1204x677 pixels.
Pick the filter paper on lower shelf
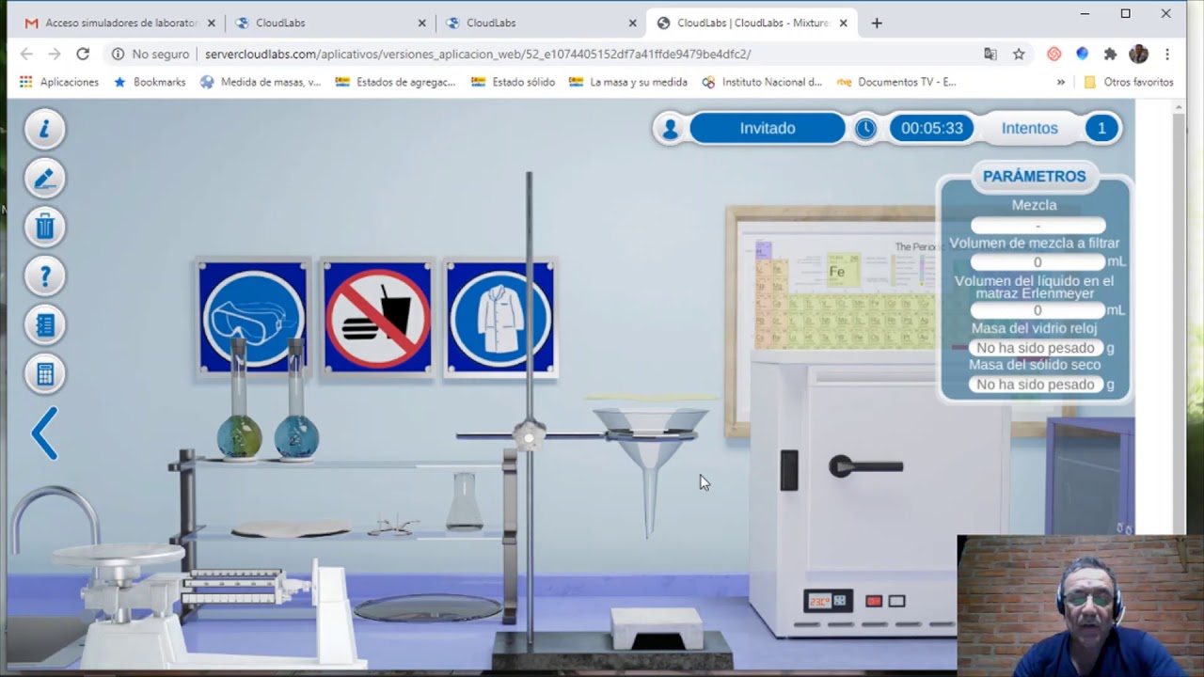(291, 529)
